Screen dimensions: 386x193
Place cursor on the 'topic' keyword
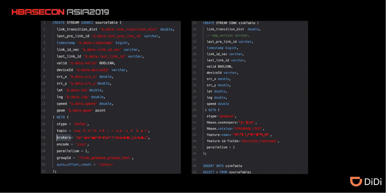pos(62,131)
